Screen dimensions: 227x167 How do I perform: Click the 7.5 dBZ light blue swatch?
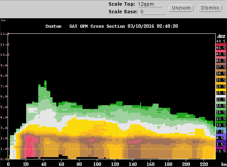click(x=221, y=132)
